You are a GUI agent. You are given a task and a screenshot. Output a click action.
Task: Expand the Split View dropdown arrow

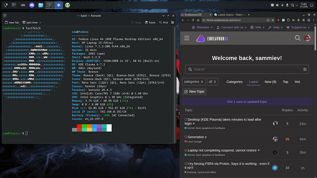[40, 22]
